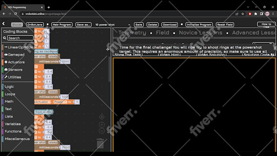Toggle the browser side panel icon
Image resolution: width=277 pixels, height=156 pixels.
[262, 14]
